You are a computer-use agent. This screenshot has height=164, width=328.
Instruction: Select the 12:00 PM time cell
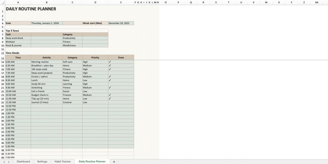18,106
